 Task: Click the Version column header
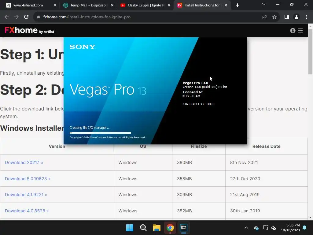point(57,146)
